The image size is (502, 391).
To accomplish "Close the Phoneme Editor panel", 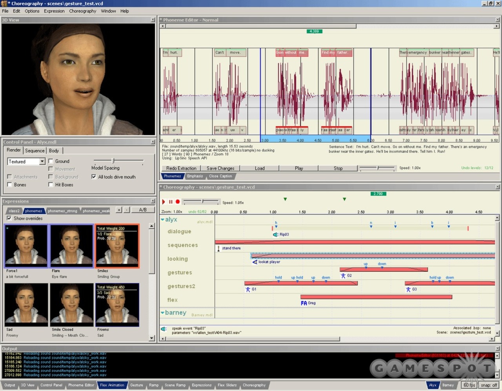I will pyautogui.click(x=498, y=20).
